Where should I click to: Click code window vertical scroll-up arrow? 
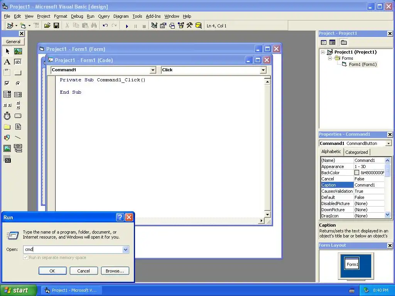pos(267,82)
